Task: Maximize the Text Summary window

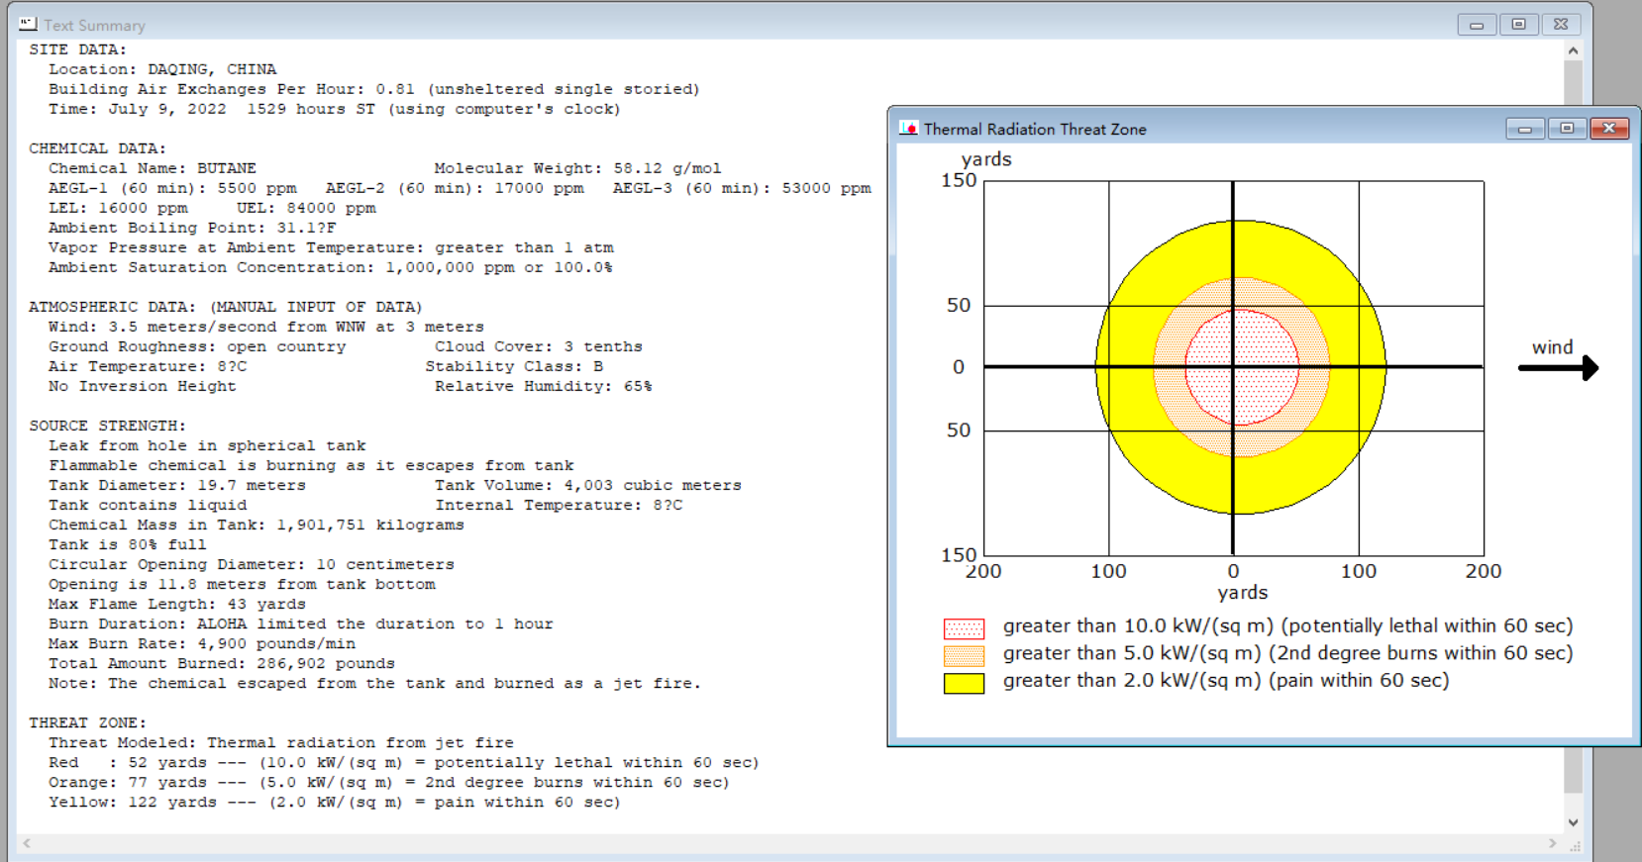Action: coord(1518,25)
